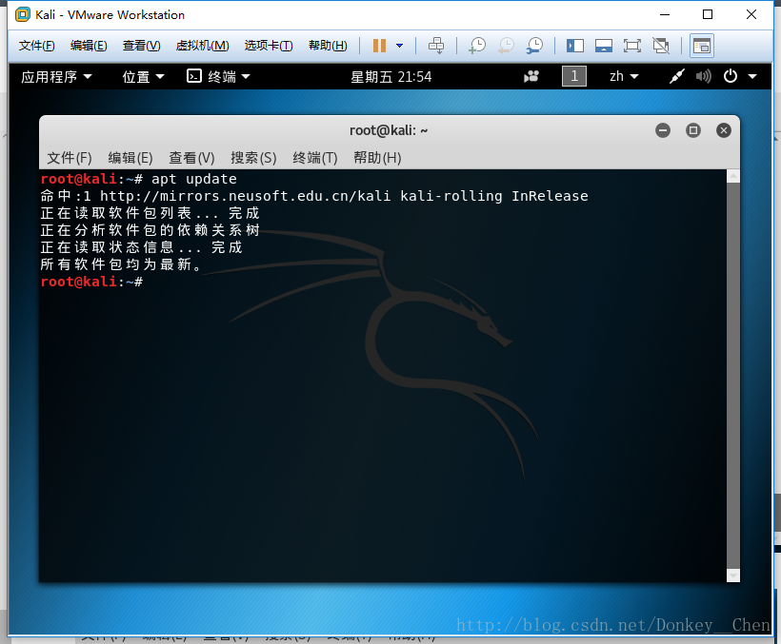Screen dimensions: 781x644
Task: Toggle the thumbnail bar view
Action: pyautogui.click(x=603, y=46)
